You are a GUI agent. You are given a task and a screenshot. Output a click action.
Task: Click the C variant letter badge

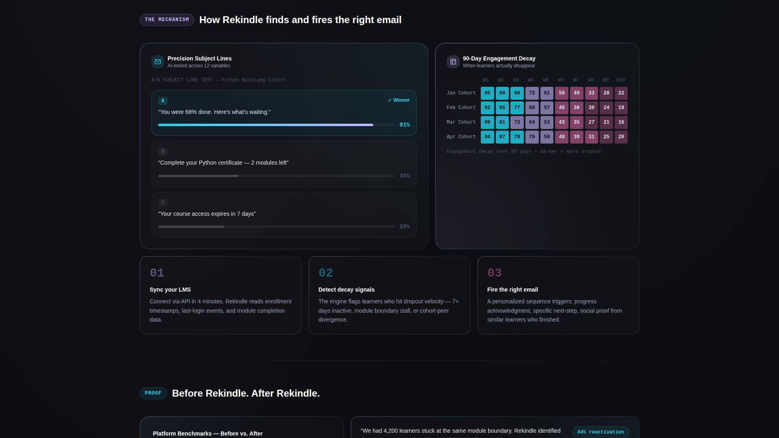[163, 202]
